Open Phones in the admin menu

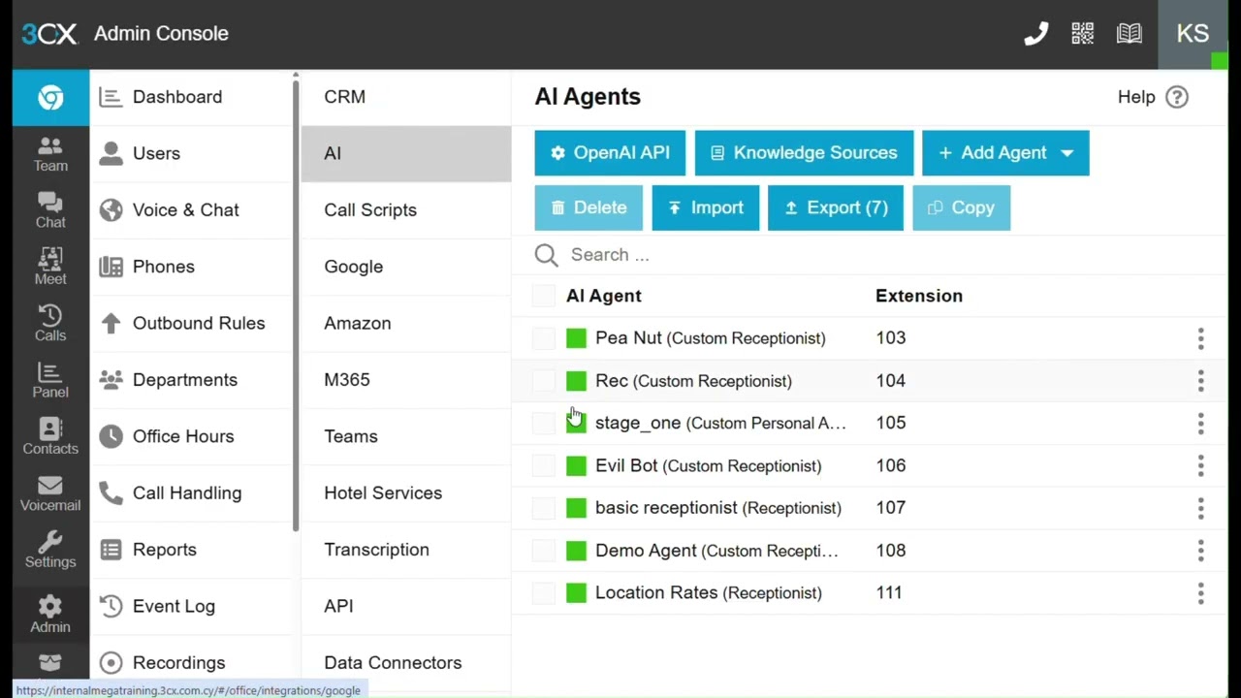pos(191,267)
